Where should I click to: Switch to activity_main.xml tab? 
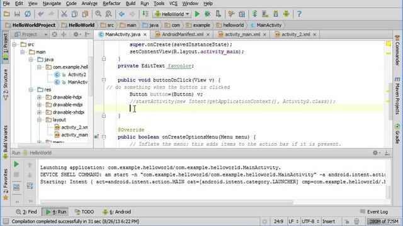[242, 35]
